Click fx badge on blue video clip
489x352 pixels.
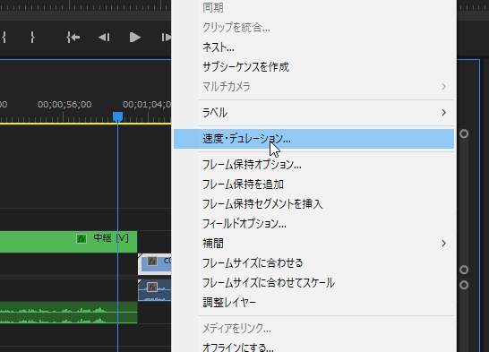click(152, 261)
